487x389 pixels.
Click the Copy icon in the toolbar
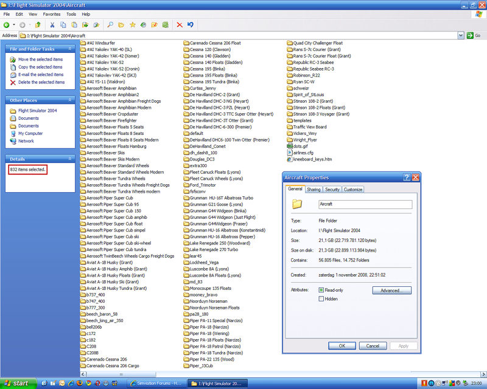tap(63, 25)
